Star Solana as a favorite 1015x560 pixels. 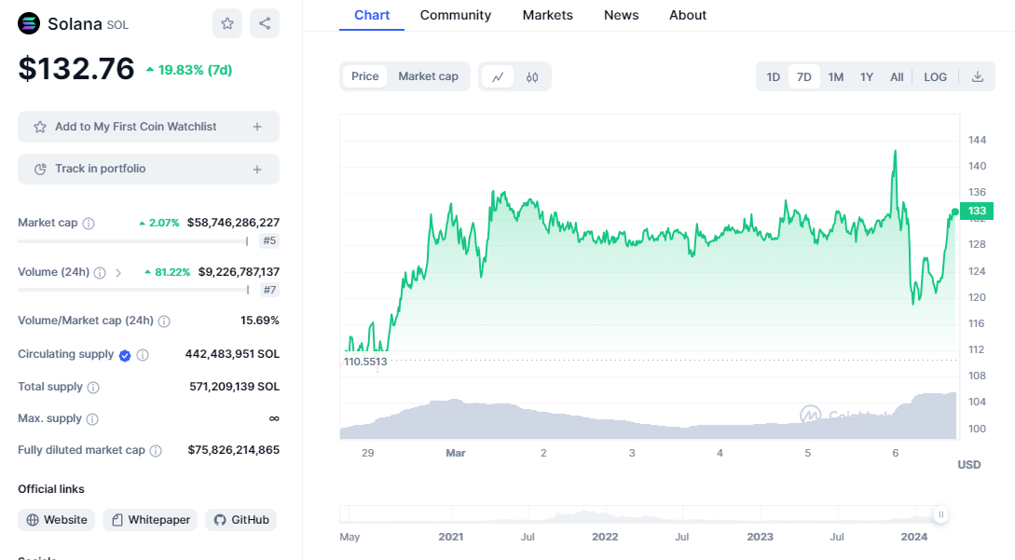tap(227, 23)
